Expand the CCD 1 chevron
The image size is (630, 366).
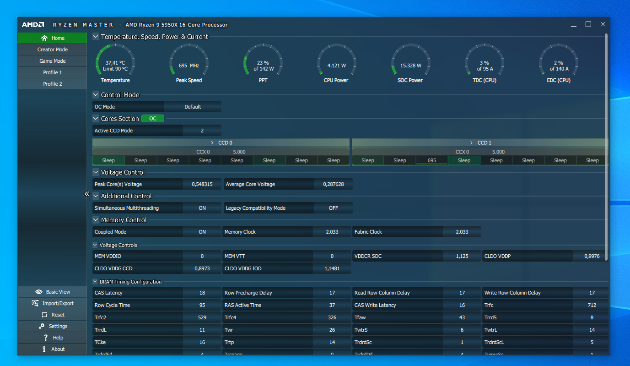(x=472, y=143)
